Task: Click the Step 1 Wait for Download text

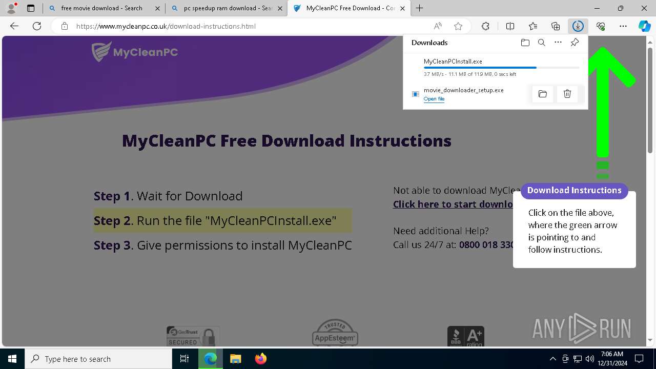Action: click(168, 196)
